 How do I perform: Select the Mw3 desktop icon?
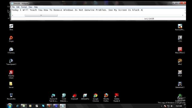click(x=180, y=73)
